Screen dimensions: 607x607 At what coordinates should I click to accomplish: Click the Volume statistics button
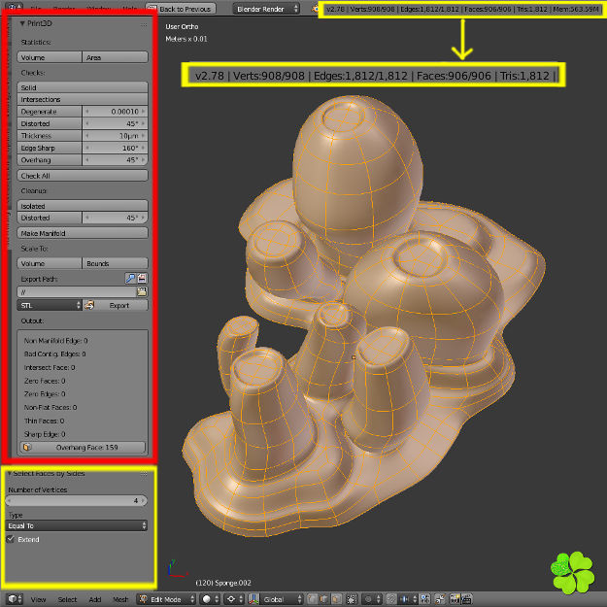point(50,57)
